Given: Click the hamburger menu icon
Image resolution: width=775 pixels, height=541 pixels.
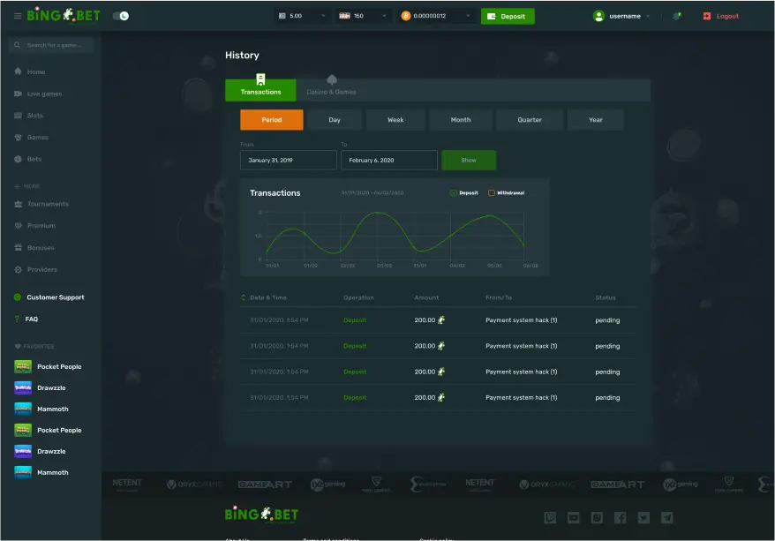Looking at the screenshot, I should pyautogui.click(x=18, y=16).
